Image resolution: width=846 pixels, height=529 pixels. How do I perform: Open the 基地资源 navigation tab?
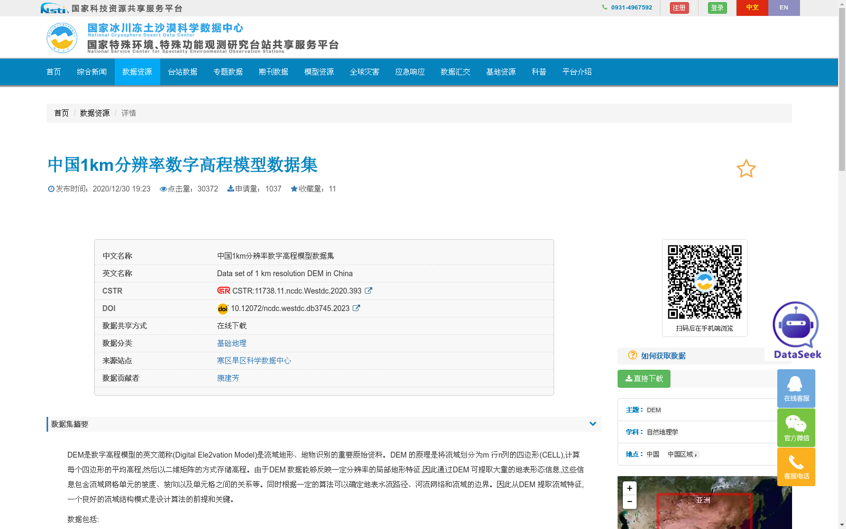[x=501, y=72]
